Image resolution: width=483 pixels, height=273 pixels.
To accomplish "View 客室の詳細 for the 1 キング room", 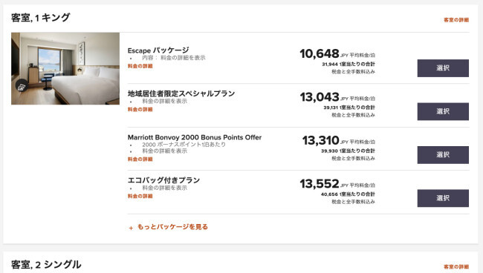I will pyautogui.click(x=456, y=20).
